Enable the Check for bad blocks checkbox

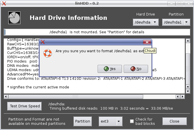point(132,121)
